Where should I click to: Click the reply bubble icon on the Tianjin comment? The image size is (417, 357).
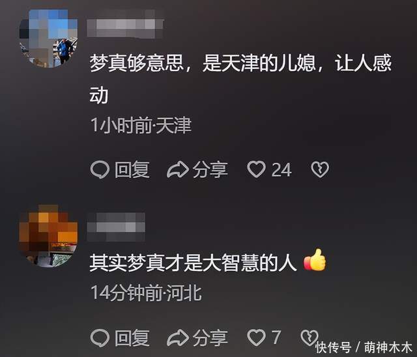point(100,169)
